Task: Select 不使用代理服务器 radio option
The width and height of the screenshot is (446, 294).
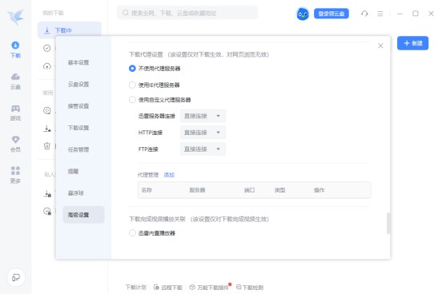Action: [x=132, y=69]
